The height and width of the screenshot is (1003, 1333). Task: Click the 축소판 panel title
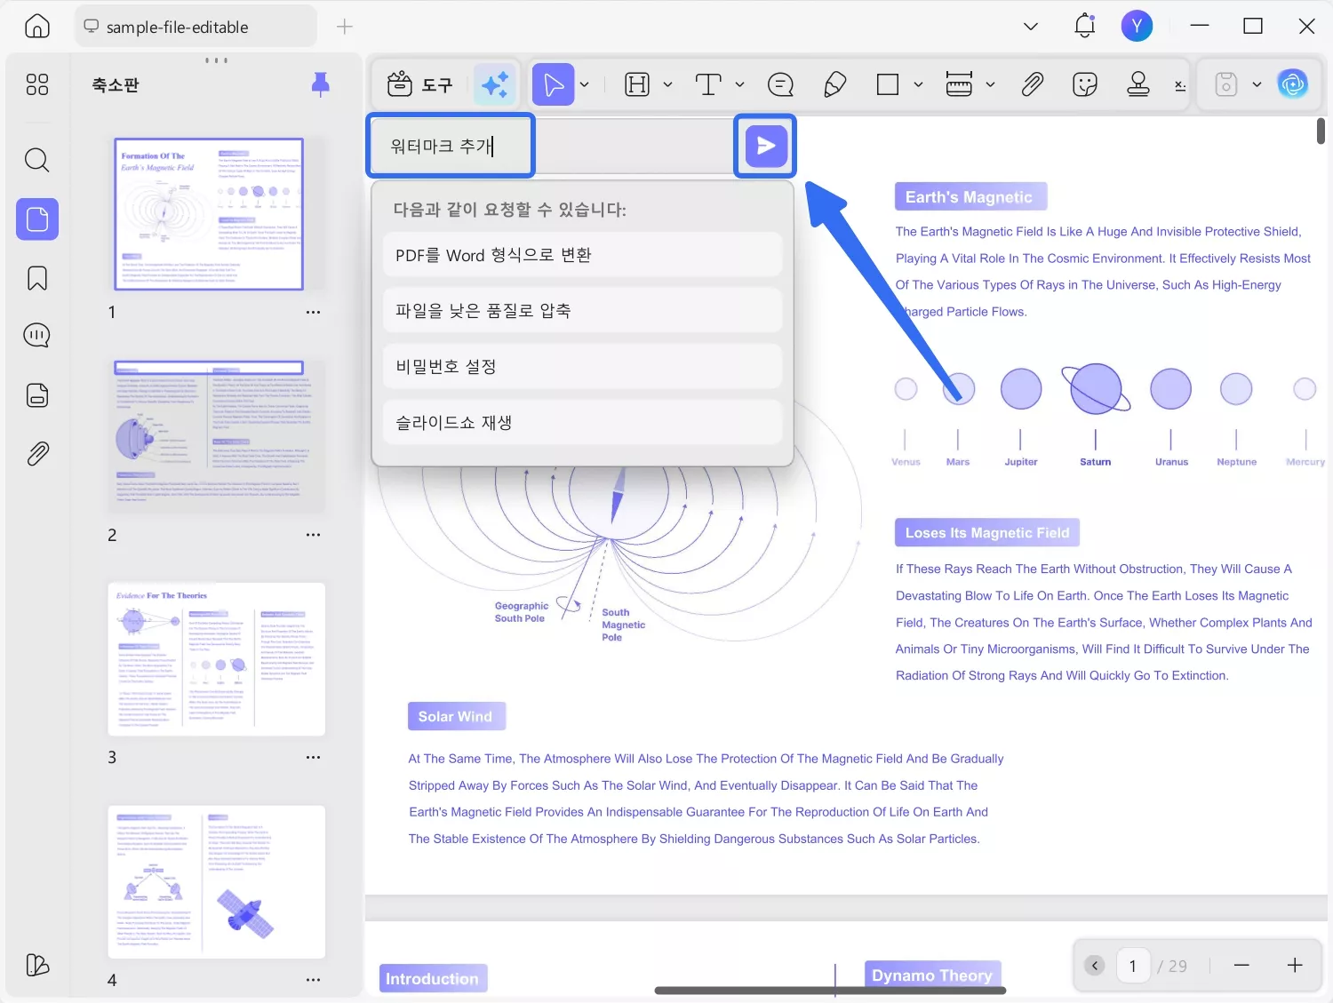click(x=116, y=85)
